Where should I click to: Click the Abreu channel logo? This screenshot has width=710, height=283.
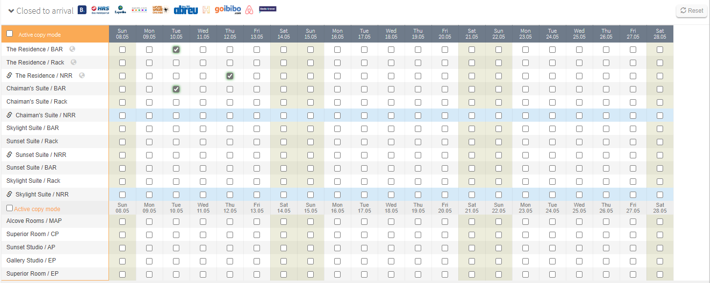[185, 10]
